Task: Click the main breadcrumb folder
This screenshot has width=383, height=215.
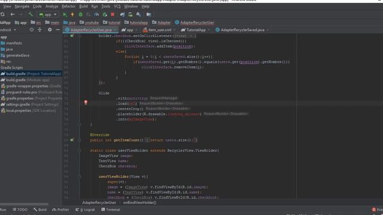Action: [52, 23]
